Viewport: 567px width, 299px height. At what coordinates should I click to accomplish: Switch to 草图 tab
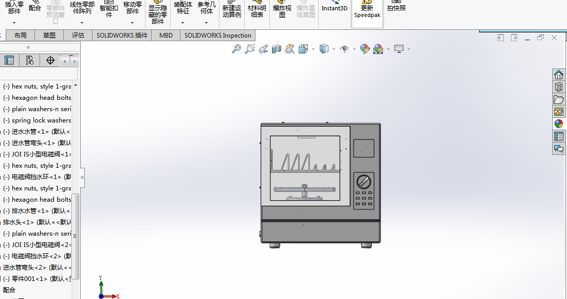pyautogui.click(x=49, y=35)
